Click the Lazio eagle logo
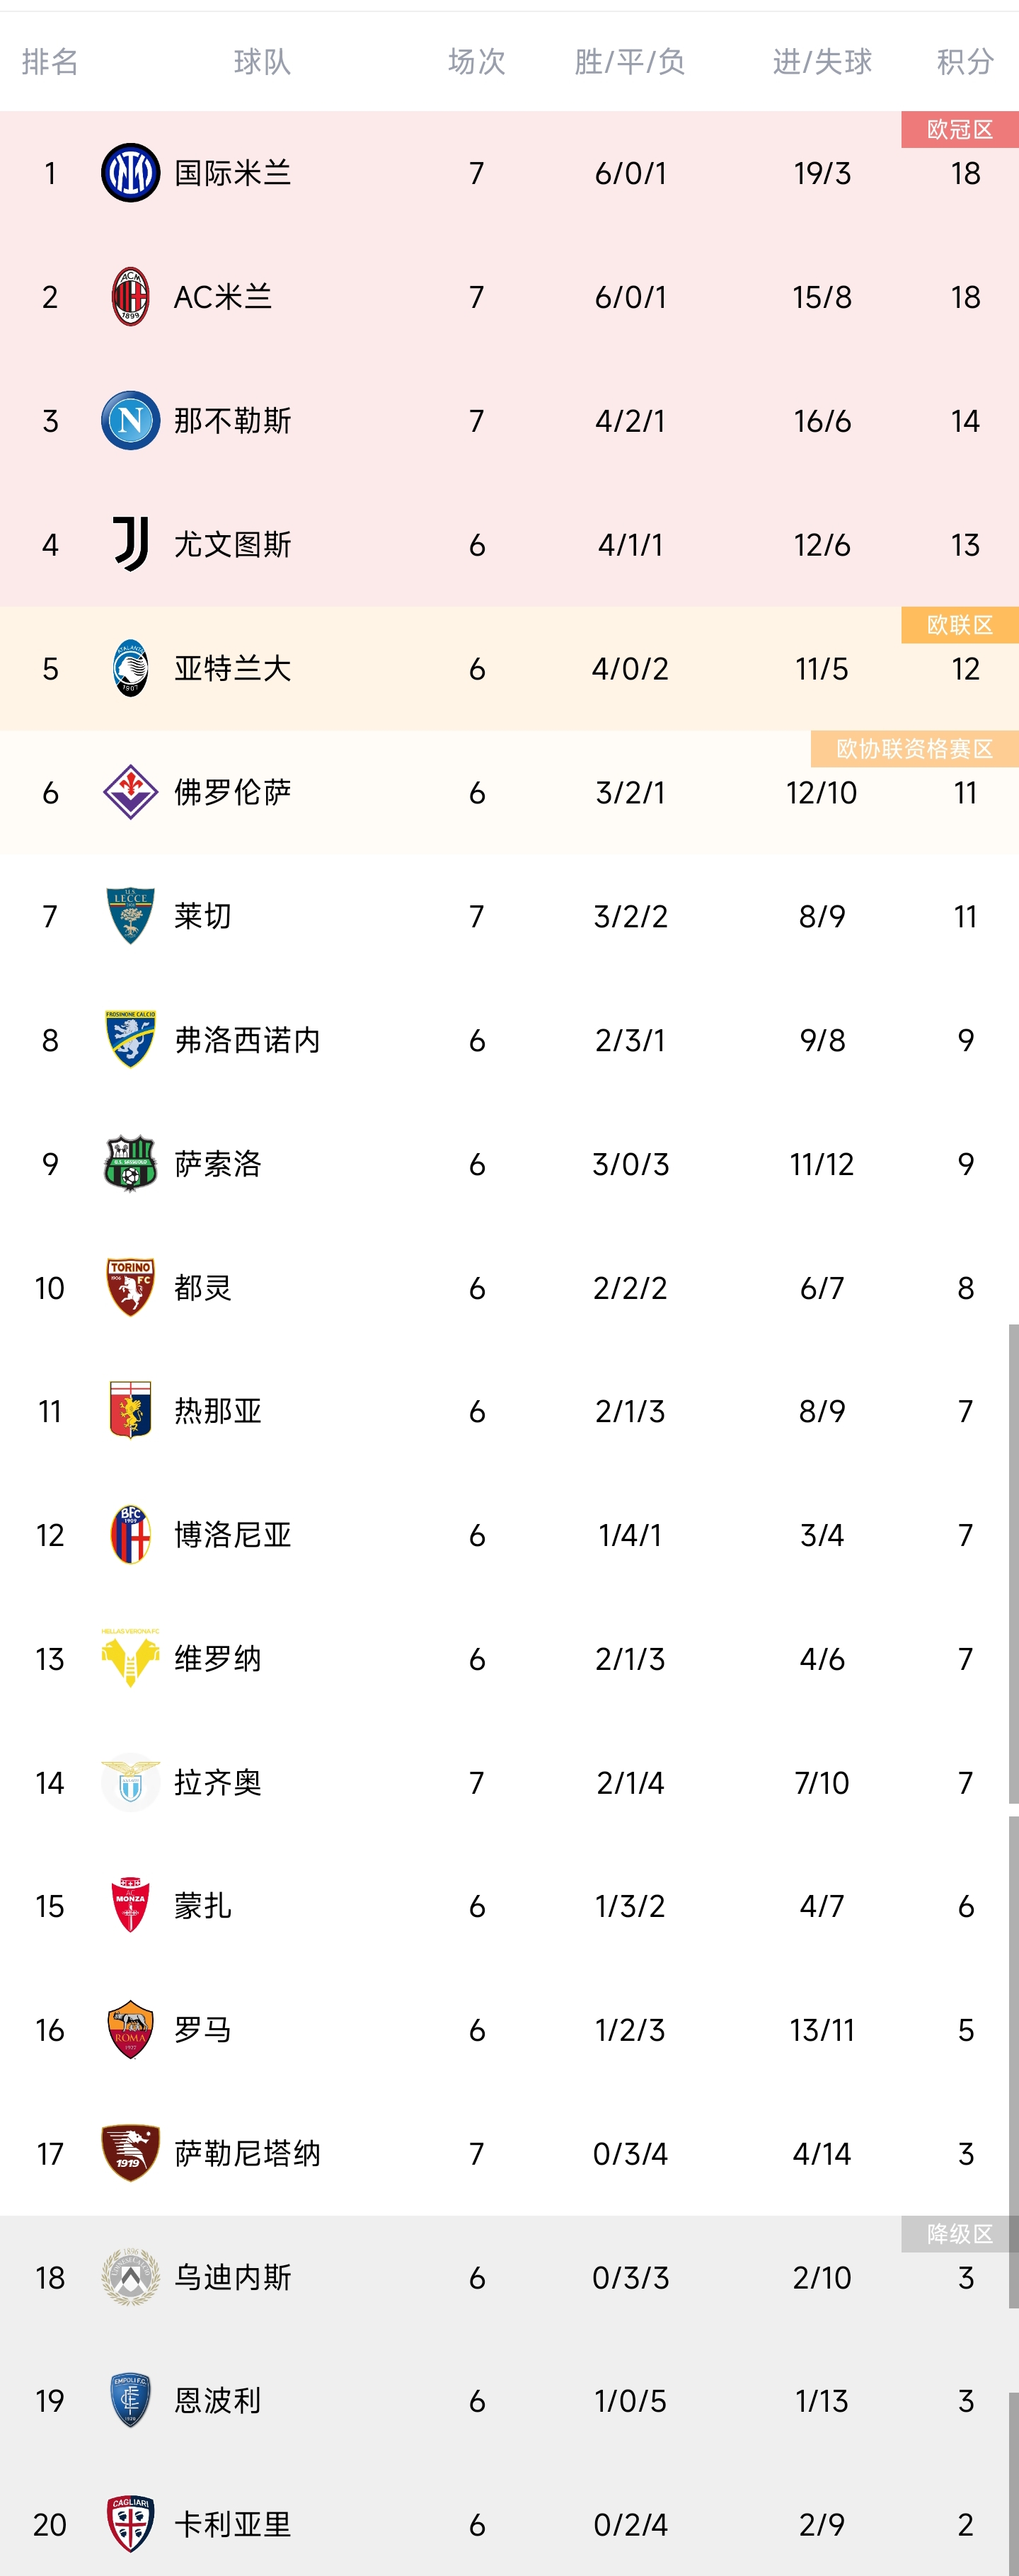Viewport: 1019px width, 2576px height. click(130, 1782)
